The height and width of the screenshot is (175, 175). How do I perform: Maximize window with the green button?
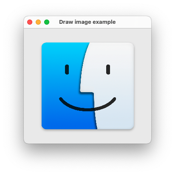pyautogui.click(x=47, y=22)
